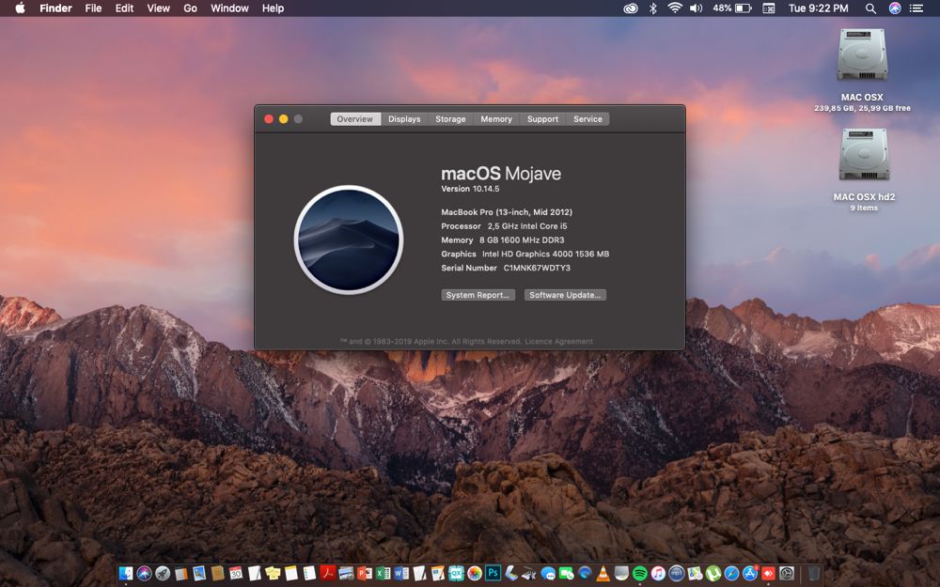Open the Window menu
Image resolution: width=940 pixels, height=587 pixels.
click(229, 8)
